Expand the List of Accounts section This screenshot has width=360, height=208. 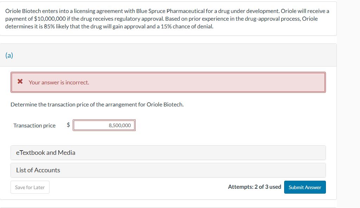tap(38, 170)
